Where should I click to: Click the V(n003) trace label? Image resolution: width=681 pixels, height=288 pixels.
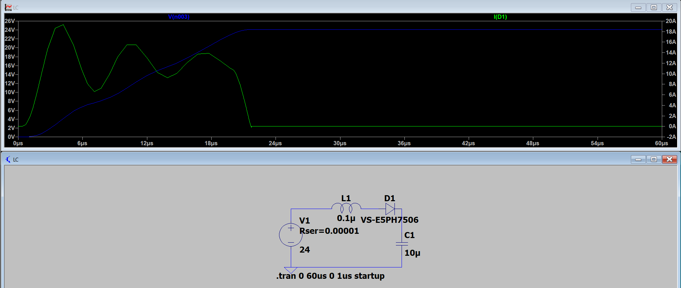point(179,17)
